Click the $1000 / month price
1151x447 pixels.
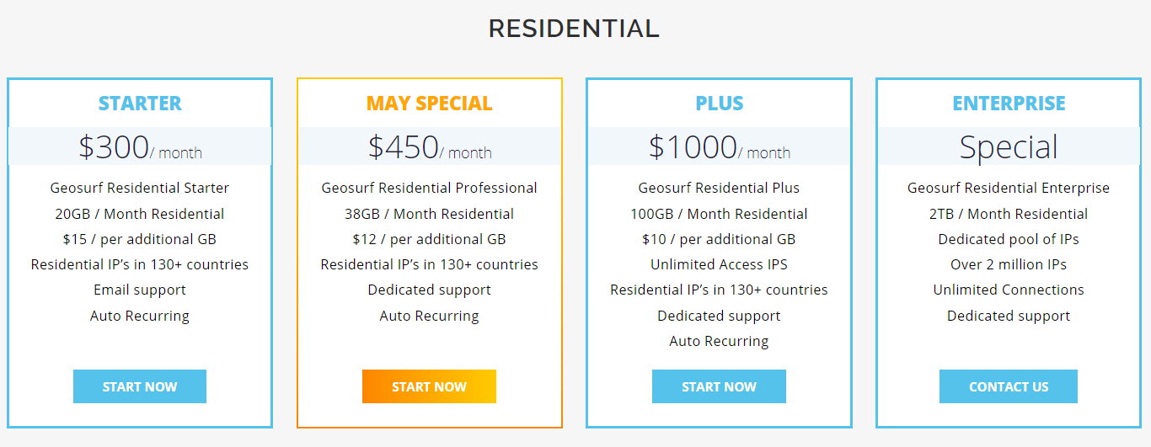click(x=719, y=147)
